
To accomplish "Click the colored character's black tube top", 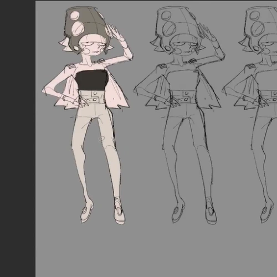I will (x=91, y=80).
